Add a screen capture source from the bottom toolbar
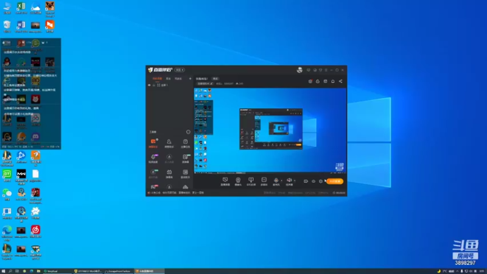The height and width of the screenshot is (274, 487). coord(225,181)
